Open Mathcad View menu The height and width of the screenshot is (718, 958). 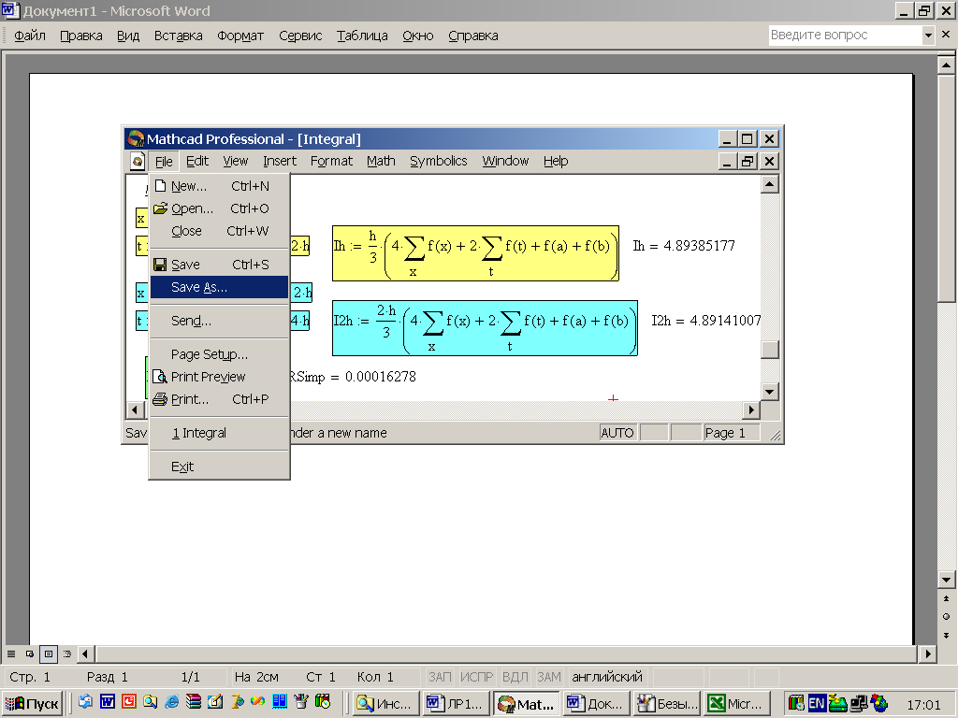pyautogui.click(x=235, y=161)
